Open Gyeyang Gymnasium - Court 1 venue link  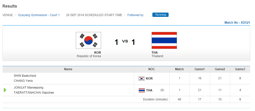[39, 15]
